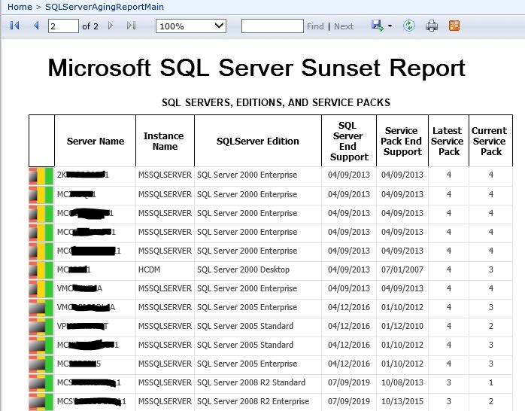This screenshot has width=525, height=411.
Task: Click status indicator of 2008 R2 Enterprise row
Action: pyautogui.click(x=41, y=401)
